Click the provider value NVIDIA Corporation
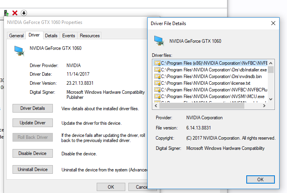Viewport: 287px width, 193px height. coord(204,118)
